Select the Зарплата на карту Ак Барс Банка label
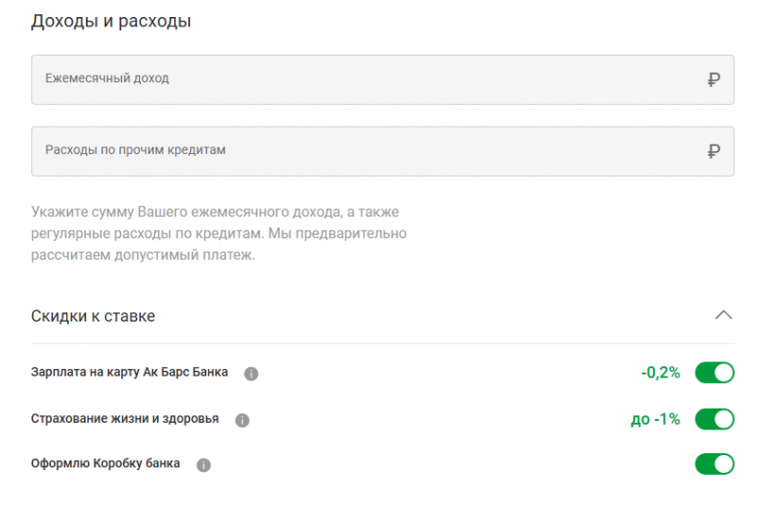Viewport: 757px width, 506px height. pyautogui.click(x=130, y=373)
